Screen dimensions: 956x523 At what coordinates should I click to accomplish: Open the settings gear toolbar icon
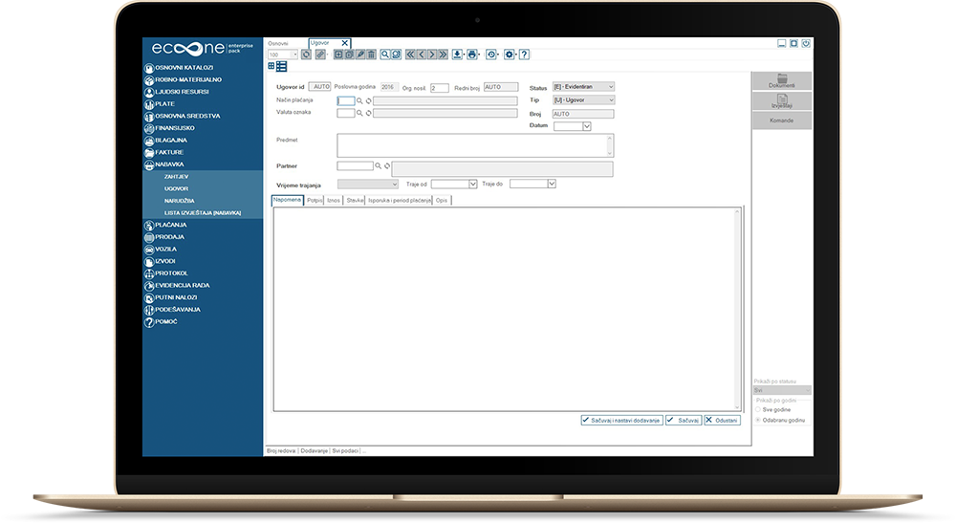point(510,54)
